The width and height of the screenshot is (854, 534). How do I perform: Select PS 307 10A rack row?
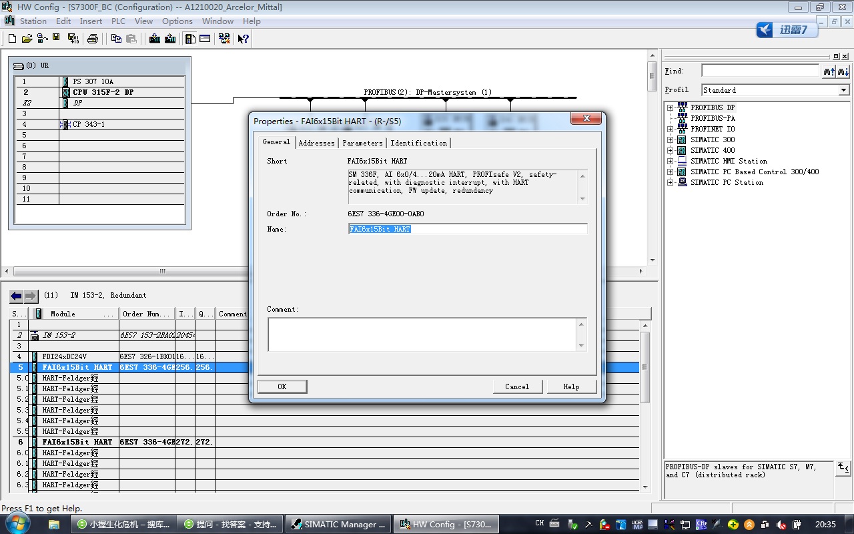click(x=100, y=81)
